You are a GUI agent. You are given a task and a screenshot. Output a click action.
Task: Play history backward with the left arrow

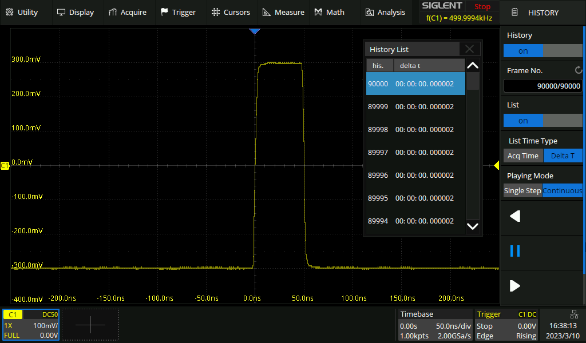coord(515,216)
